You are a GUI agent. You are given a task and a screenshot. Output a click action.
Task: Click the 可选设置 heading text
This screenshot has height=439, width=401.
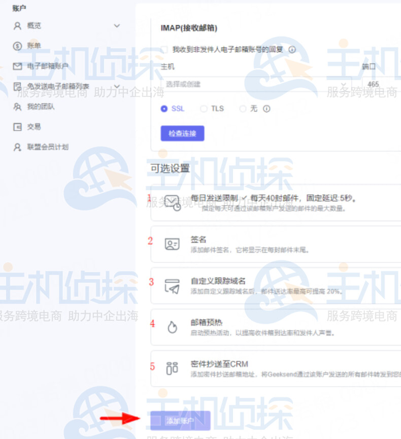(x=170, y=168)
